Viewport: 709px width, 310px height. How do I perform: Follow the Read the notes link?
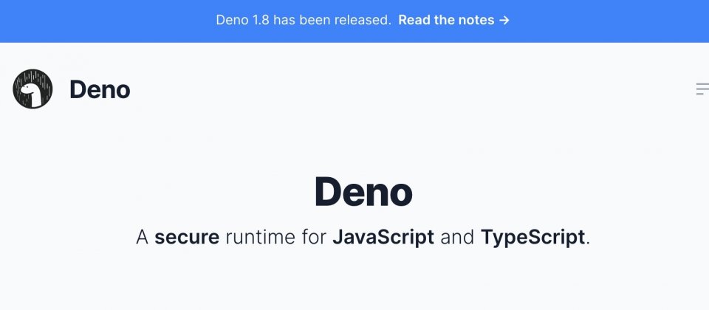[x=453, y=20]
